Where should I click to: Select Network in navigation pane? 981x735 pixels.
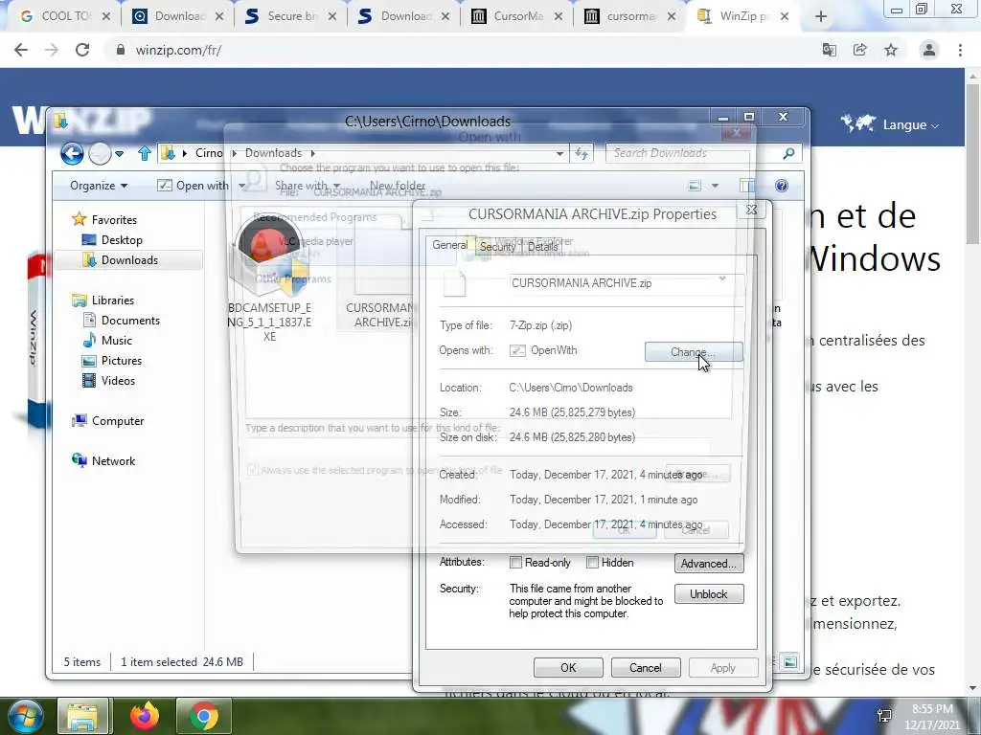pyautogui.click(x=113, y=461)
